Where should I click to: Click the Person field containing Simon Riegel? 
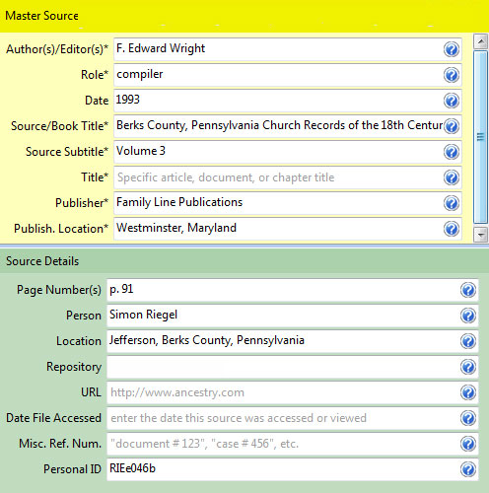293,316
